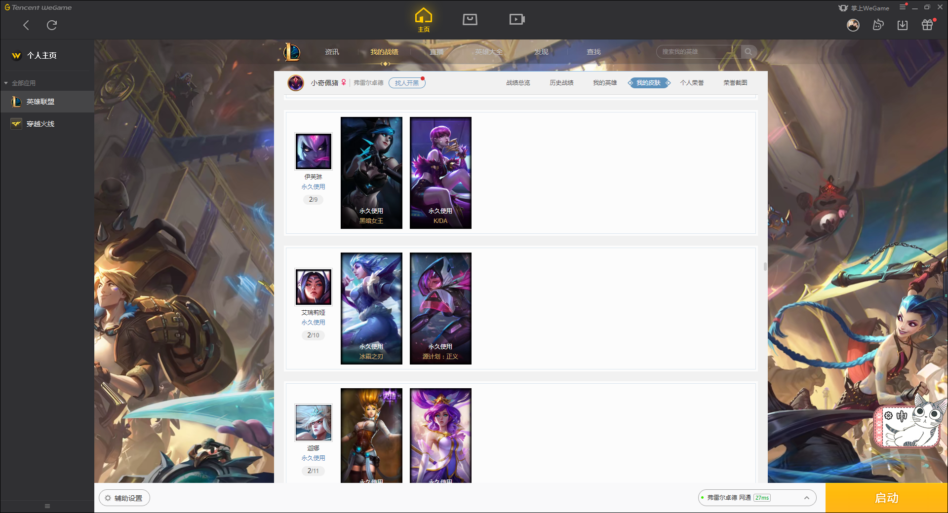Open user avatar profile in title bar

pyautogui.click(x=853, y=25)
